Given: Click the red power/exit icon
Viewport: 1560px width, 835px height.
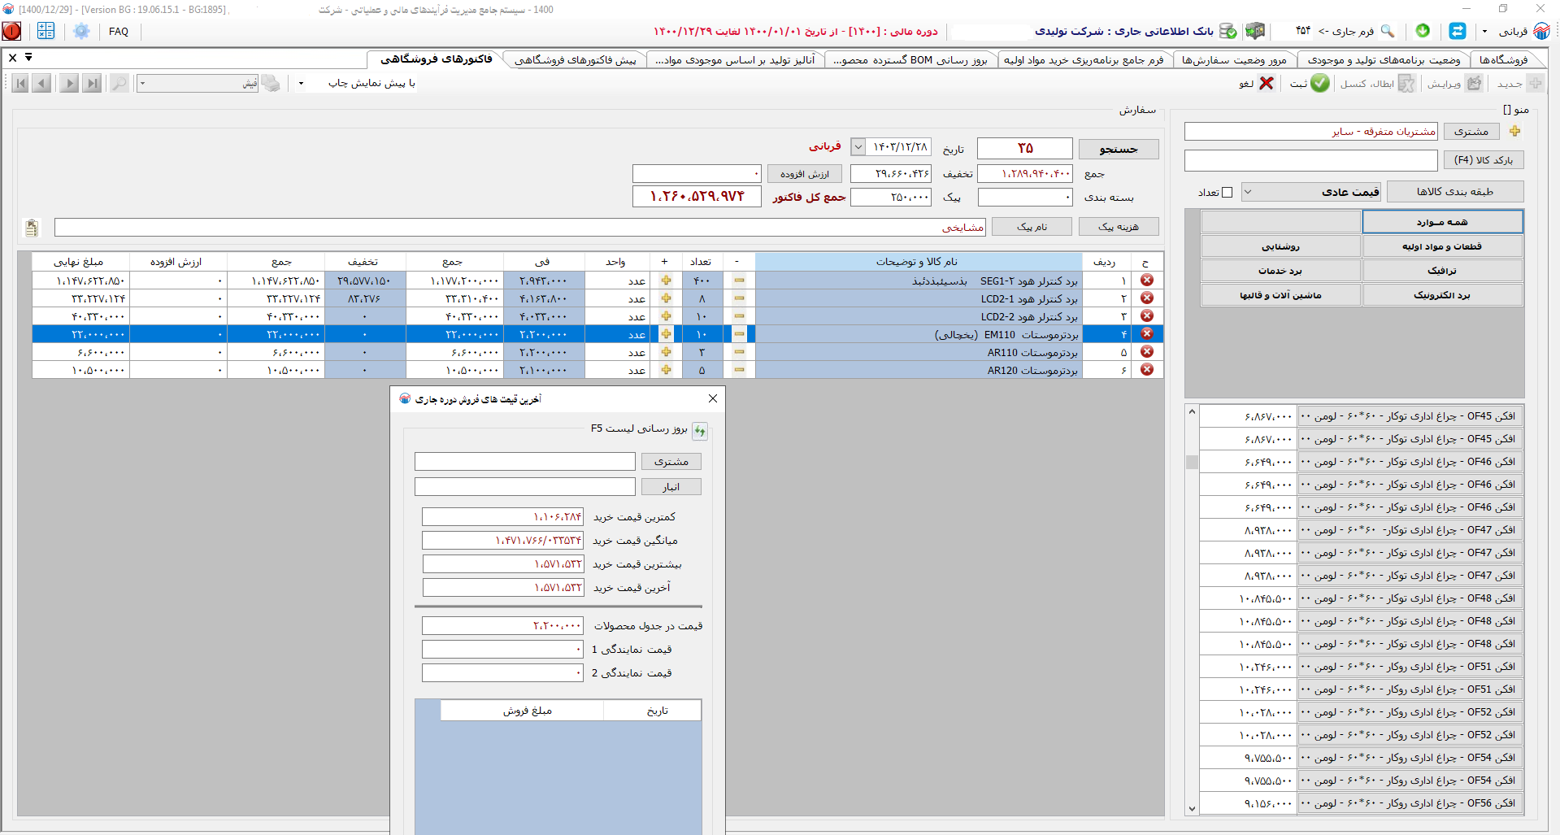Looking at the screenshot, I should tap(12, 31).
